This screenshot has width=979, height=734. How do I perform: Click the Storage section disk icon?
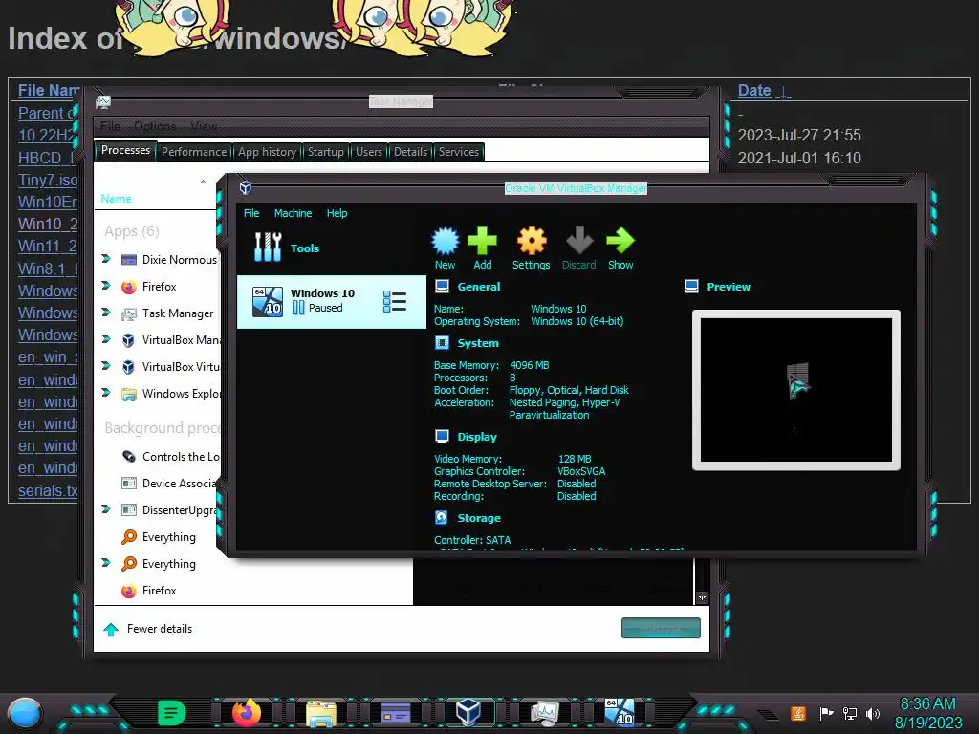coord(442,517)
